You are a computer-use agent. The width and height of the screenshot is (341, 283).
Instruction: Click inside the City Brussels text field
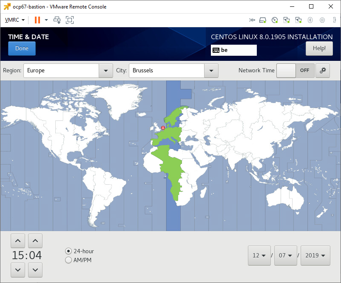click(167, 71)
